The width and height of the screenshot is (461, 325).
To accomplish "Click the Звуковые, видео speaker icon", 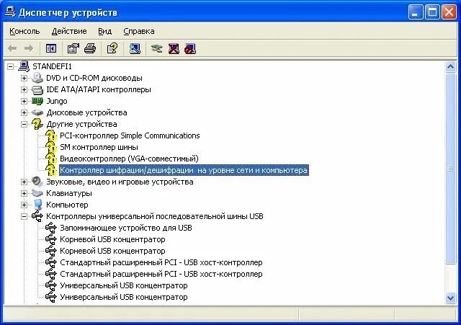I will pyautogui.click(x=37, y=182).
